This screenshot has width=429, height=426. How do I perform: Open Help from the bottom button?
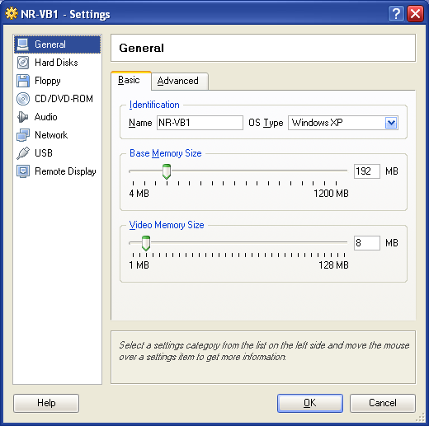[46, 403]
